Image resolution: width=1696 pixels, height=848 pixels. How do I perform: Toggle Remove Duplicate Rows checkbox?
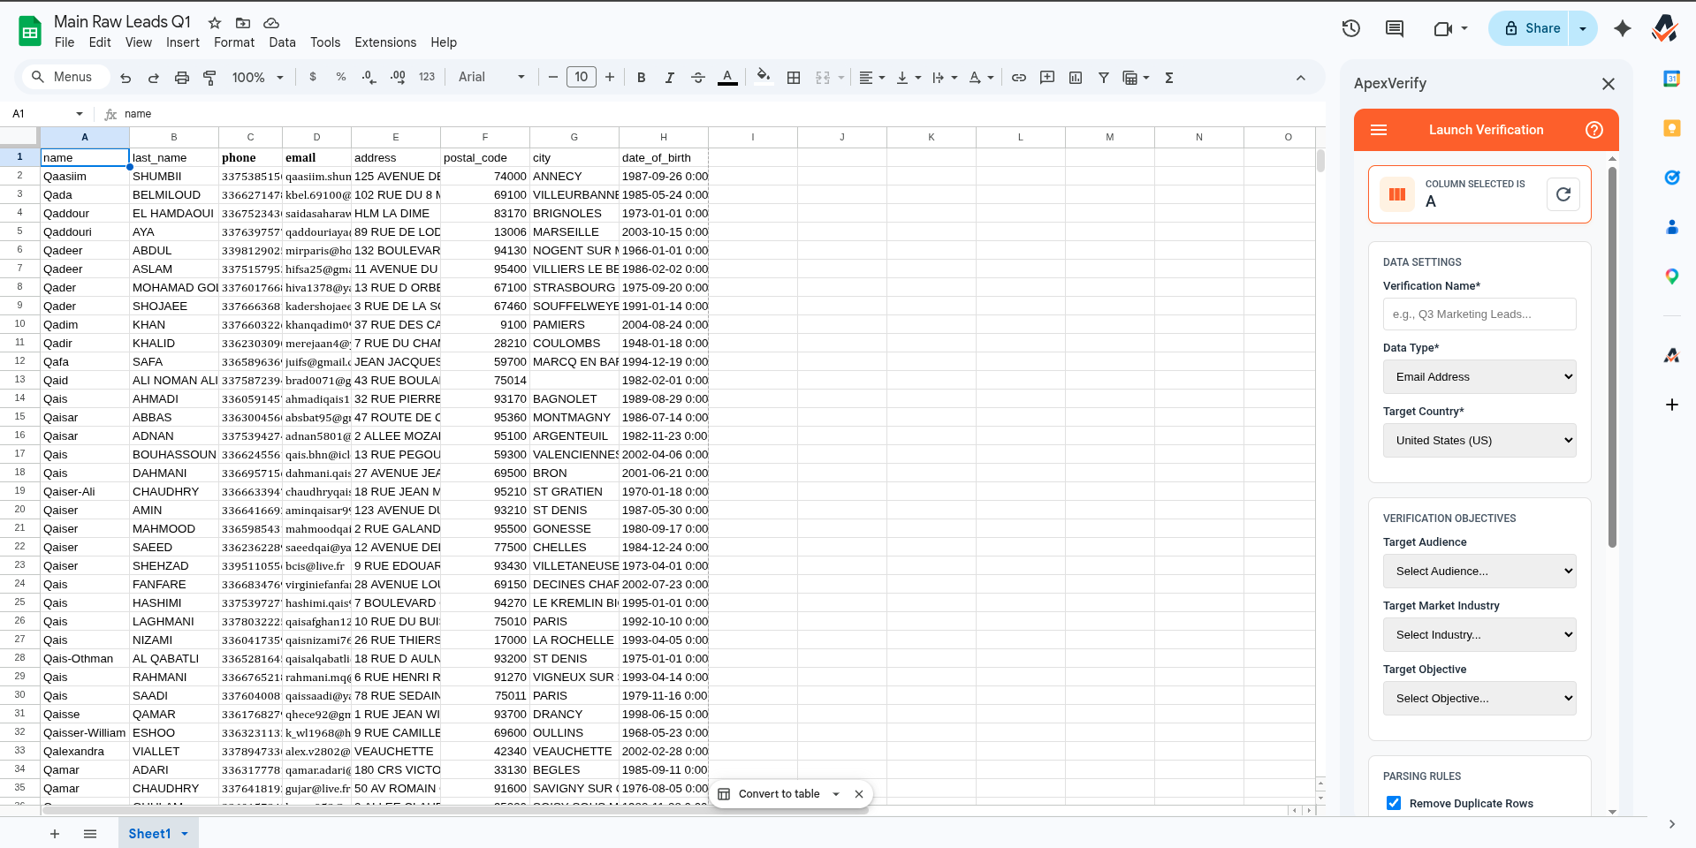click(x=1394, y=803)
